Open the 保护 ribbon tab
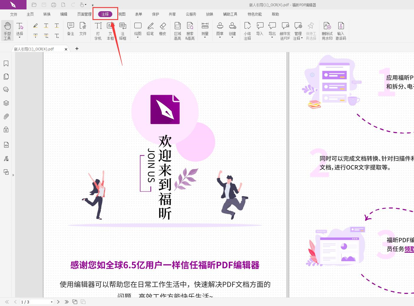Viewport: 414px width, 306px height. (x=155, y=14)
